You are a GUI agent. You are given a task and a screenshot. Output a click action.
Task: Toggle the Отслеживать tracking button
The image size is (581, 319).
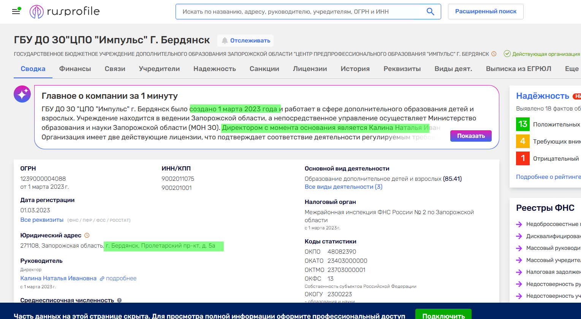245,41
